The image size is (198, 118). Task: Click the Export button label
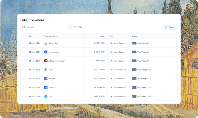(172, 27)
